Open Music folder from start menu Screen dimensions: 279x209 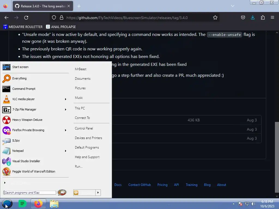(79, 98)
